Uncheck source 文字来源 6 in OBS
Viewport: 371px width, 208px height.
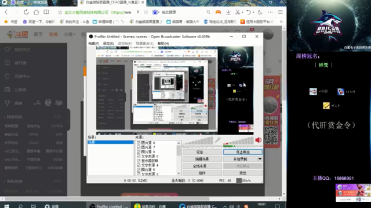pos(139,156)
